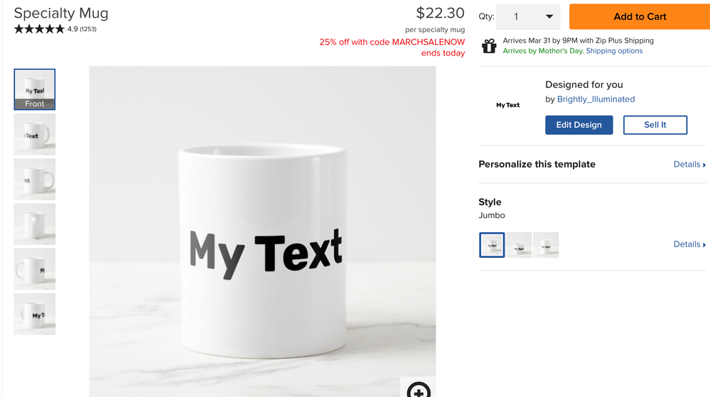This screenshot has height=397, width=710.
Task: Select the fifth mug view thumbnail
Action: pyautogui.click(x=35, y=268)
